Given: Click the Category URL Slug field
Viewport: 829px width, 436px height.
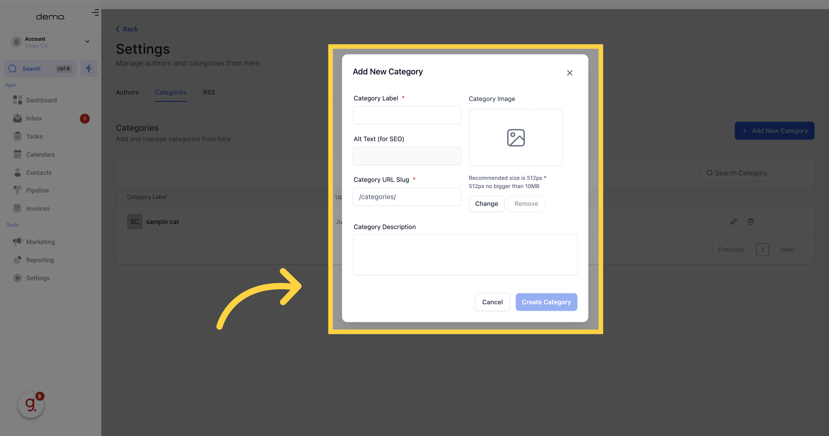Looking at the screenshot, I should point(407,197).
